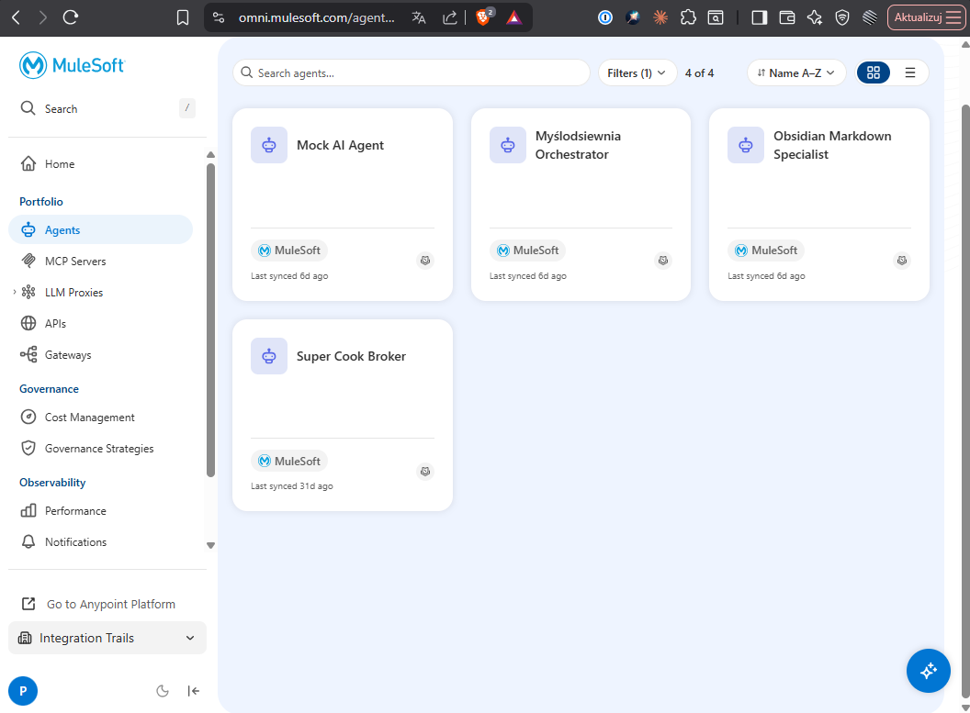970x713 pixels.
Task: Open the Agents section
Action: [x=101, y=229]
